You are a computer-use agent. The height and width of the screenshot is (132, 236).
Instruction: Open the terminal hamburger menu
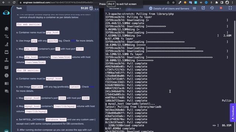click(x=194, y=8)
